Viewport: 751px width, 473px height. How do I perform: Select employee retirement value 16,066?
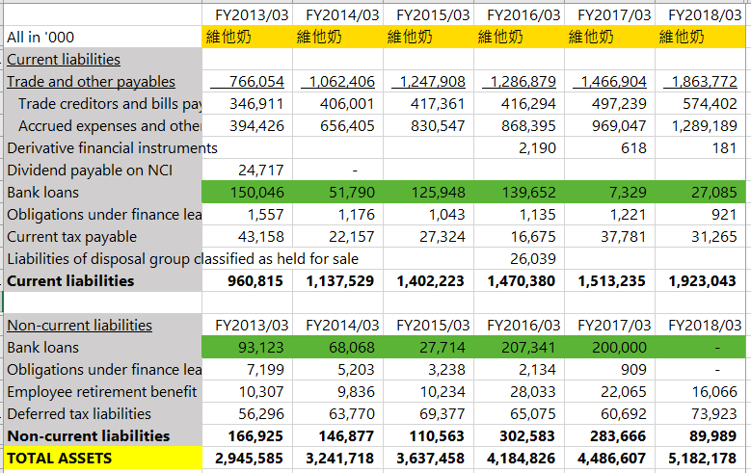tap(700, 392)
